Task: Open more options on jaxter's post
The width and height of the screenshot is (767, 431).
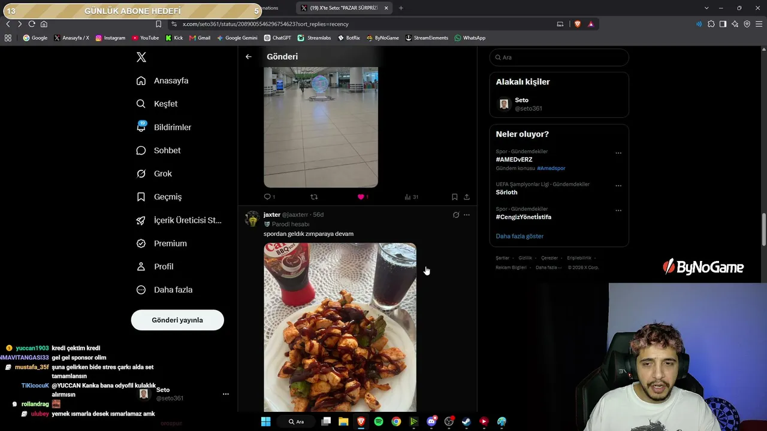Action: pos(467,215)
